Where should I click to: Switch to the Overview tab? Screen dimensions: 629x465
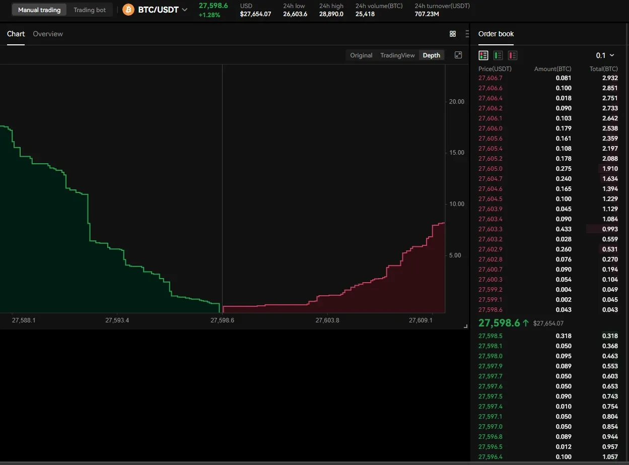(48, 33)
